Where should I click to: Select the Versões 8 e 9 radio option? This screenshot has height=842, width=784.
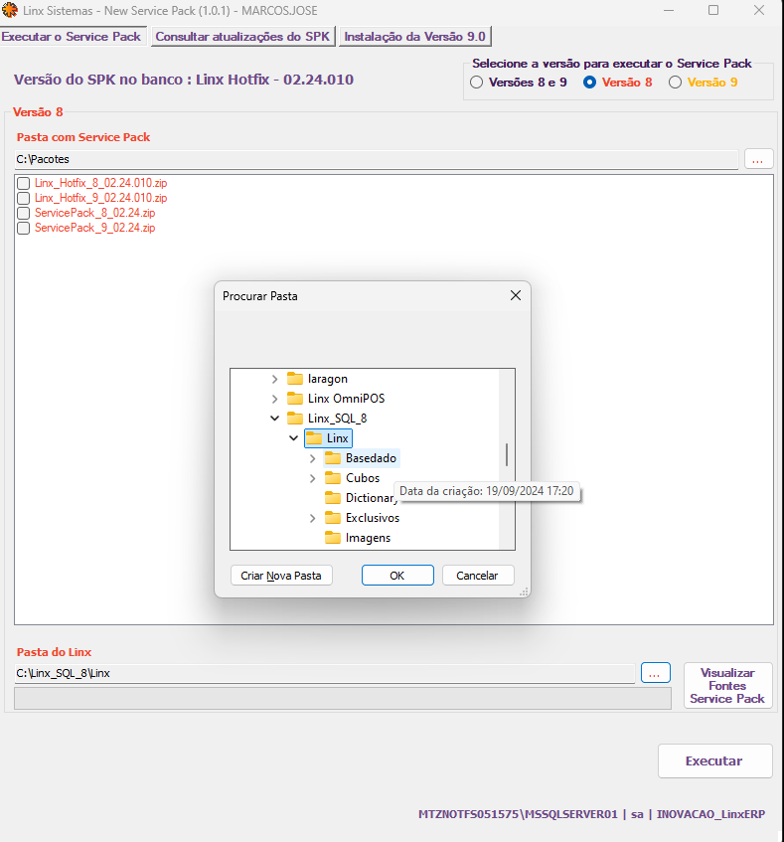pos(477,83)
